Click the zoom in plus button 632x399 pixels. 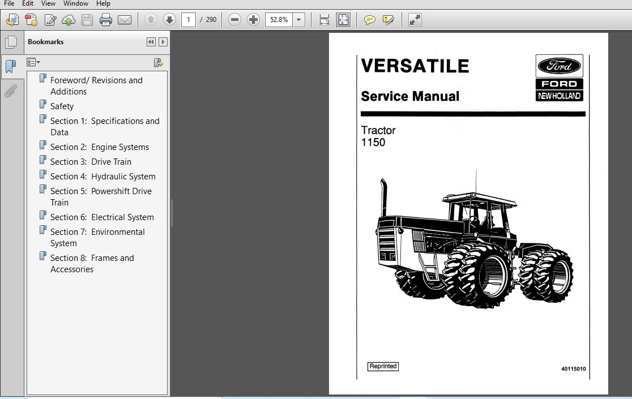[x=253, y=19]
